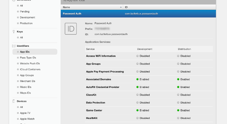Open Website Push IDs
Image resolution: width=227 pixels, height=124 pixels.
point(30,63)
